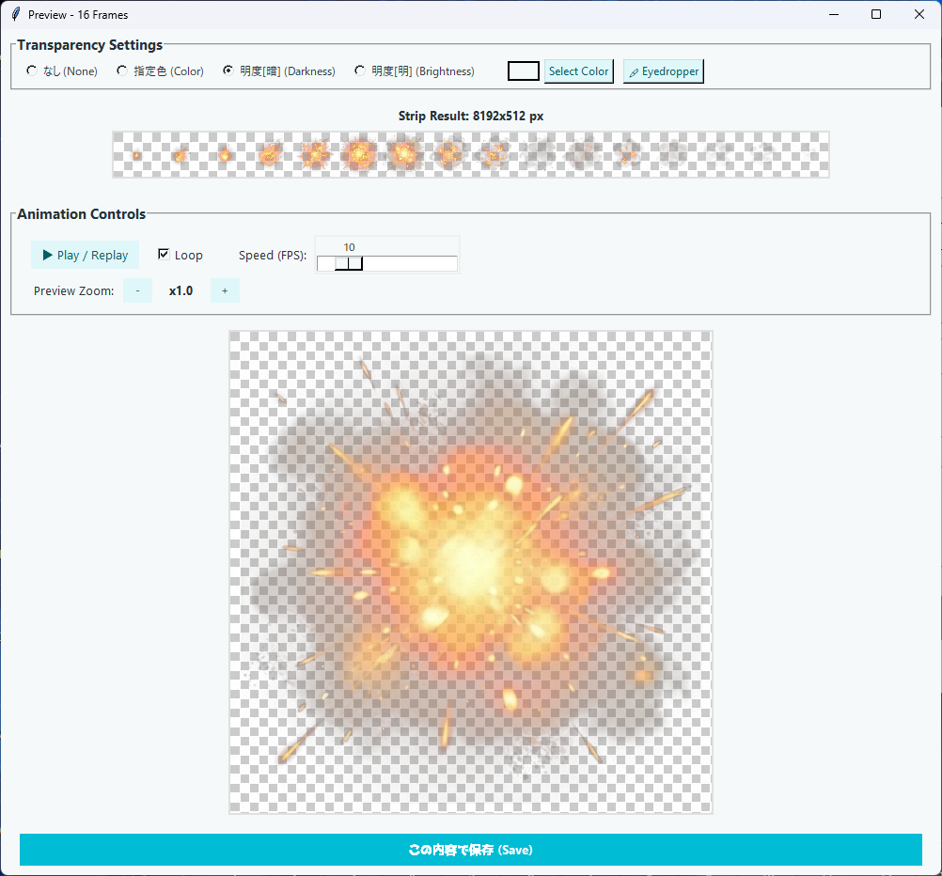Click the large explosion preview canvas
This screenshot has width=942, height=876.
point(469,571)
